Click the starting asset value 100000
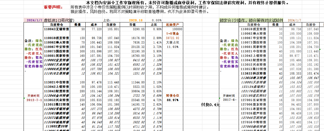This screenshot has height=131, width=324. coord(173,29)
